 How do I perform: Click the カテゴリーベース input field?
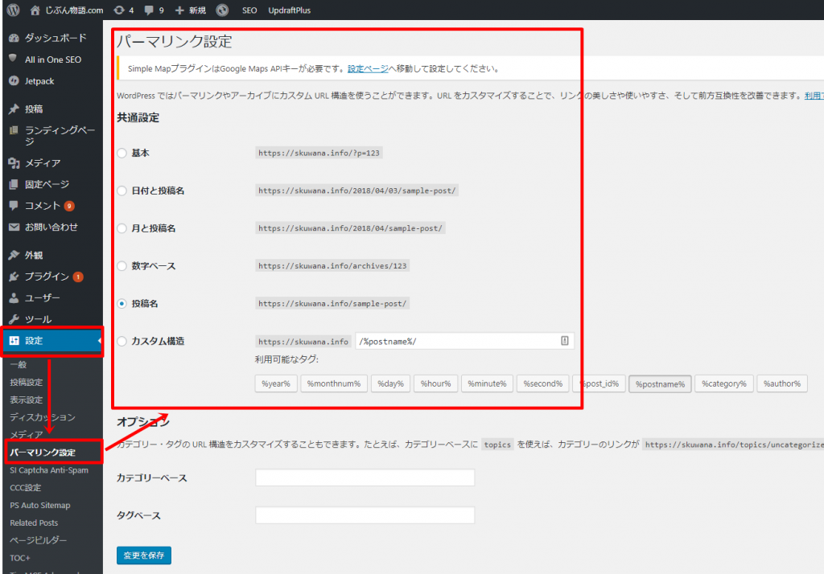coord(365,478)
